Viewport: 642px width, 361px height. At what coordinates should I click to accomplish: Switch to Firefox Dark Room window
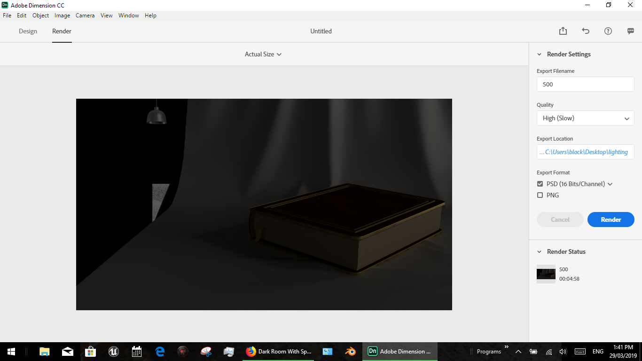(x=278, y=351)
